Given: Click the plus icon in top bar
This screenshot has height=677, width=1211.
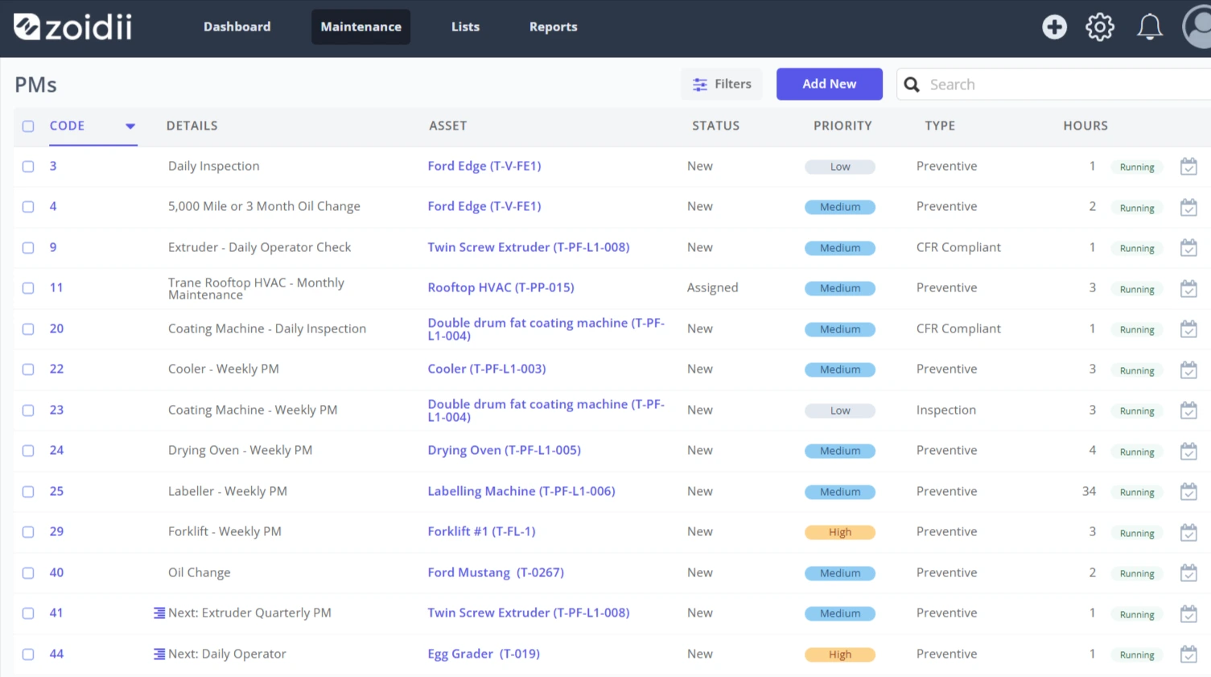Looking at the screenshot, I should click(1054, 27).
